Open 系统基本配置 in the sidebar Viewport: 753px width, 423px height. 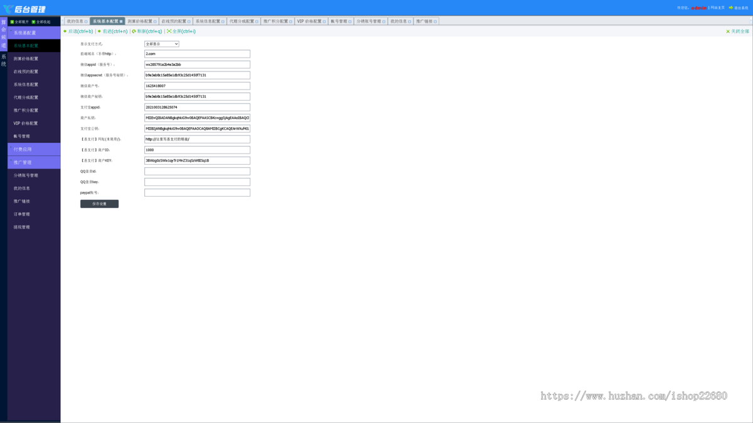point(34,46)
